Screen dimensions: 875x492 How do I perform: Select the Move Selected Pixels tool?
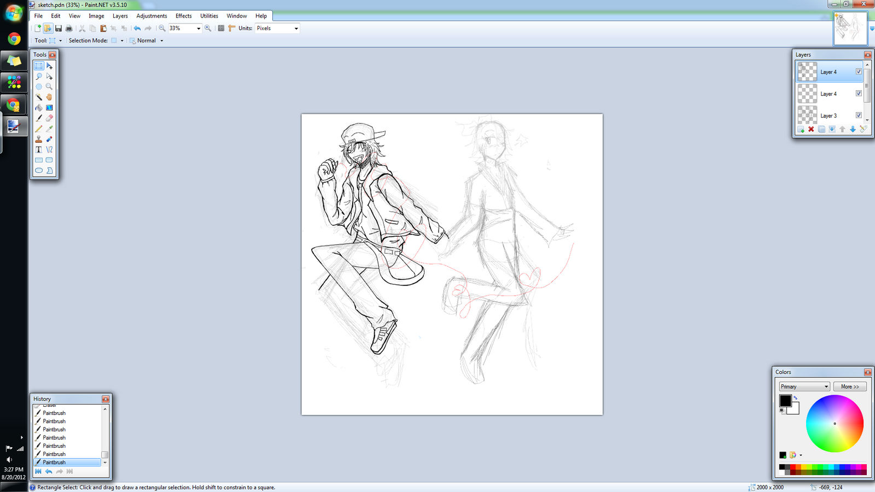(x=49, y=66)
